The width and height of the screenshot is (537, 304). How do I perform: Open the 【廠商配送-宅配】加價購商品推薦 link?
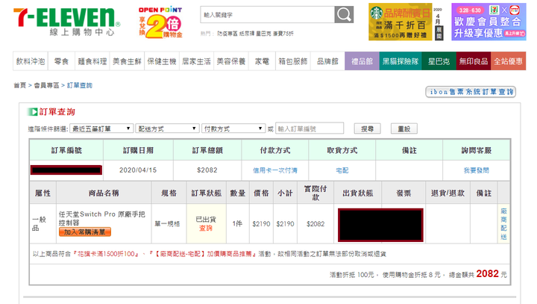(x=203, y=254)
